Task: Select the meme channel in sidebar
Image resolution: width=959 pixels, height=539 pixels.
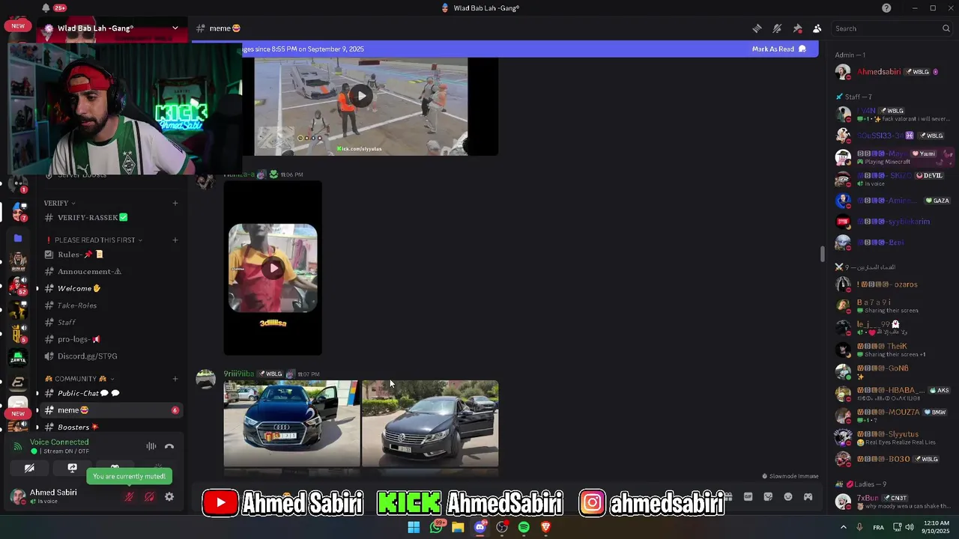Action: [111, 410]
